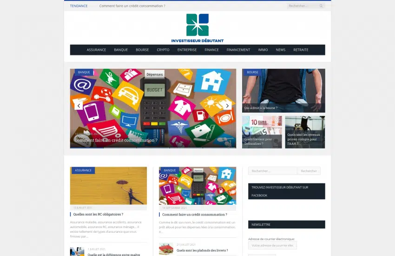Click the Investisseur Débutant logo

197,28
